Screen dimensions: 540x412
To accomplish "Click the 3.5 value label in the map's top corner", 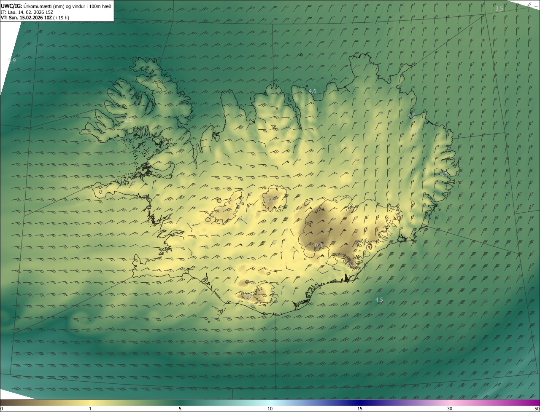I will 499,8.
